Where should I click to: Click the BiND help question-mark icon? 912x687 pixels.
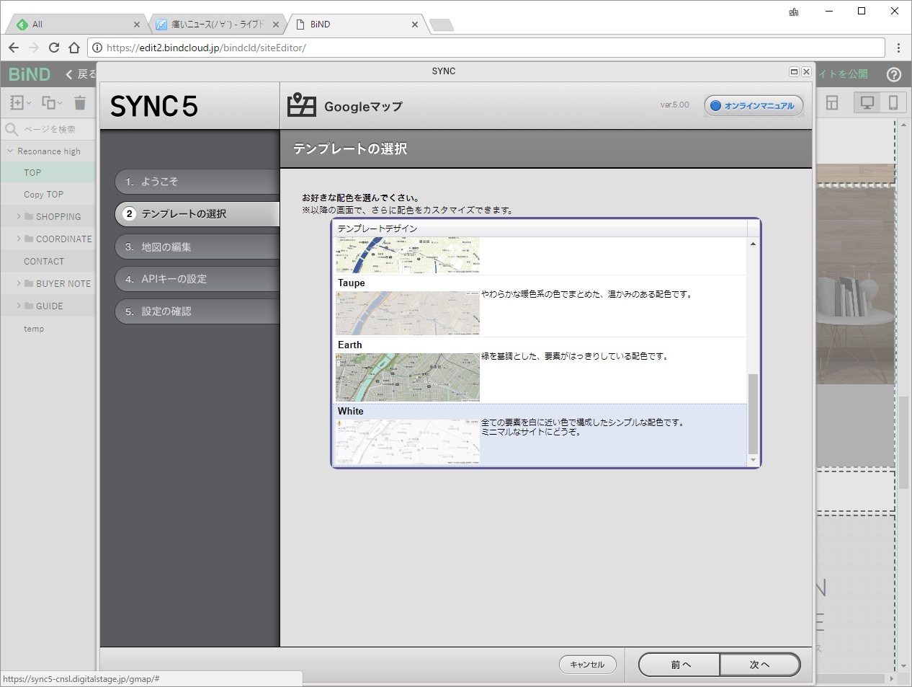point(894,74)
